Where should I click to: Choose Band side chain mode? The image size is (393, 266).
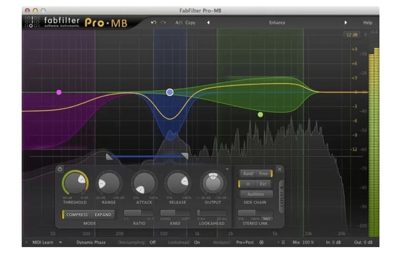(x=248, y=174)
